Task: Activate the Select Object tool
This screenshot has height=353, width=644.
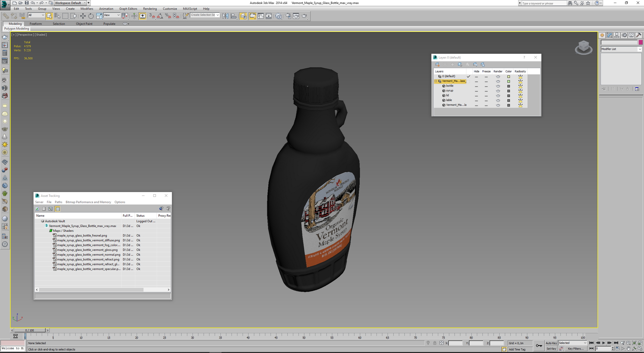Action: coord(49,16)
